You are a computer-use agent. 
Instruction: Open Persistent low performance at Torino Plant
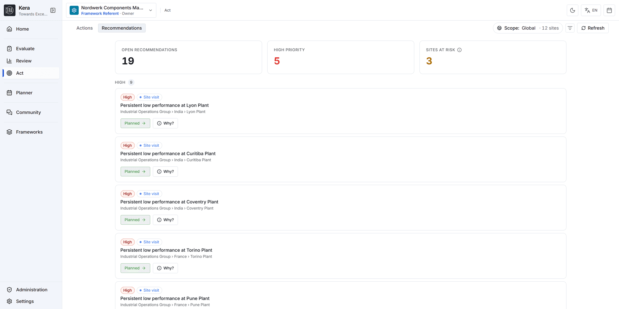166,250
